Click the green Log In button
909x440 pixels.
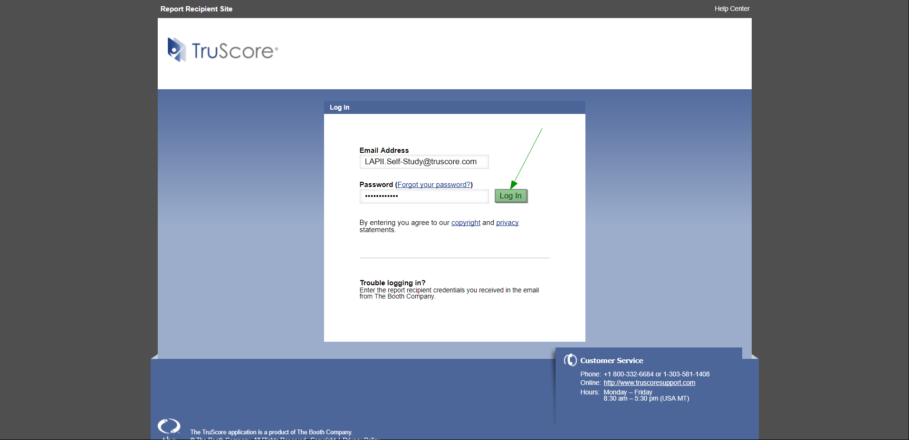[x=511, y=196]
